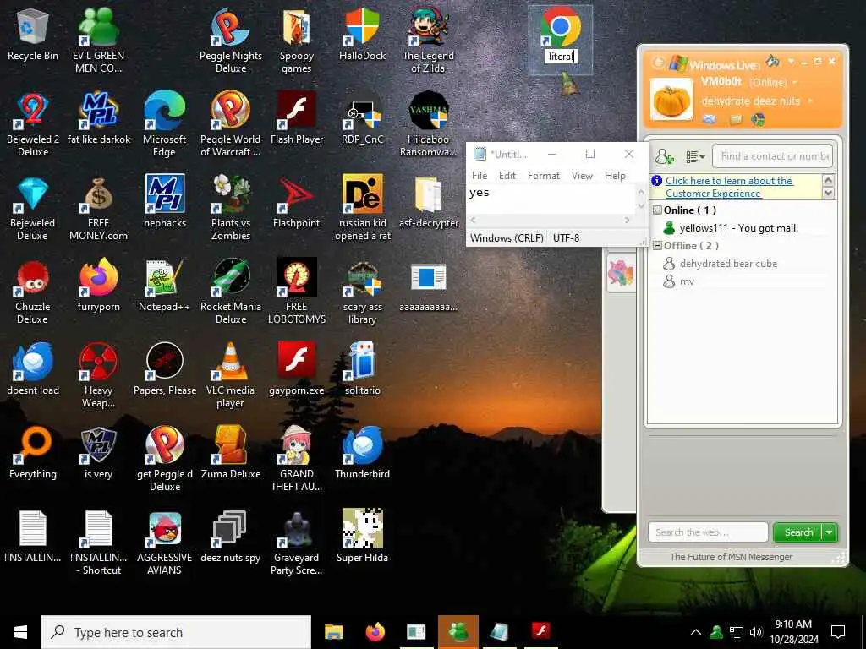
Task: Show hidden system tray icons
Action: coord(696,632)
